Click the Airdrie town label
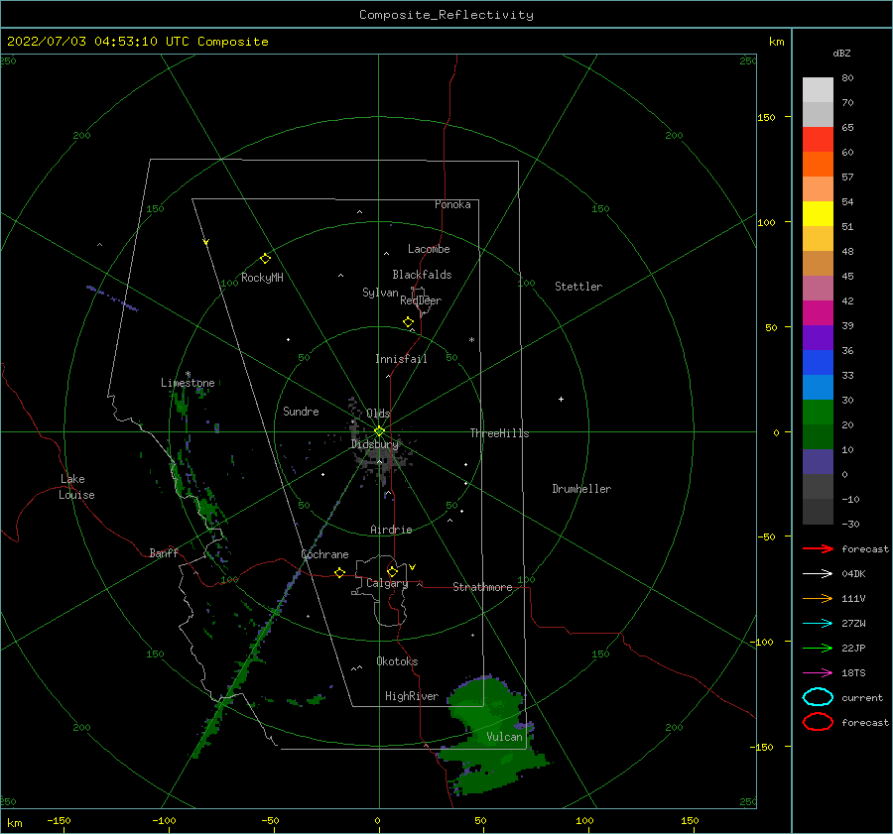 click(x=391, y=530)
